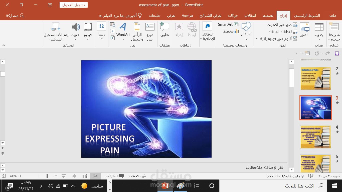
Task: Open the صوت audio dropdown
Action: coord(75,31)
